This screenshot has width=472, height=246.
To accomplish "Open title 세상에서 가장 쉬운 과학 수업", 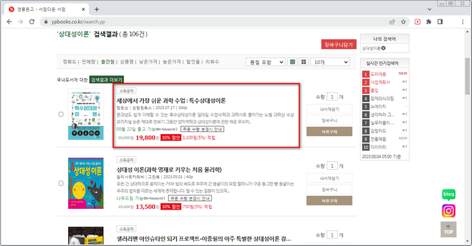I will coord(171,100).
